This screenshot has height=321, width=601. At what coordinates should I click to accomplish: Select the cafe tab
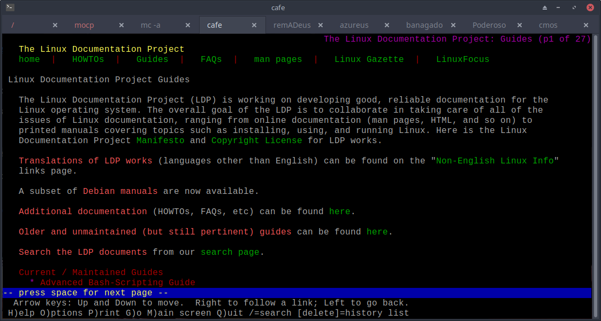click(233, 25)
